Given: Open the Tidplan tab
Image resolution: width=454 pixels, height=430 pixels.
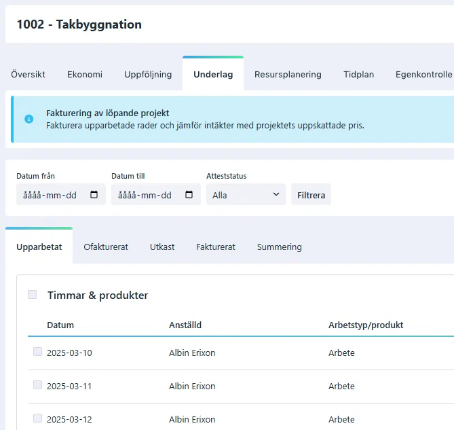Looking at the screenshot, I should point(358,75).
